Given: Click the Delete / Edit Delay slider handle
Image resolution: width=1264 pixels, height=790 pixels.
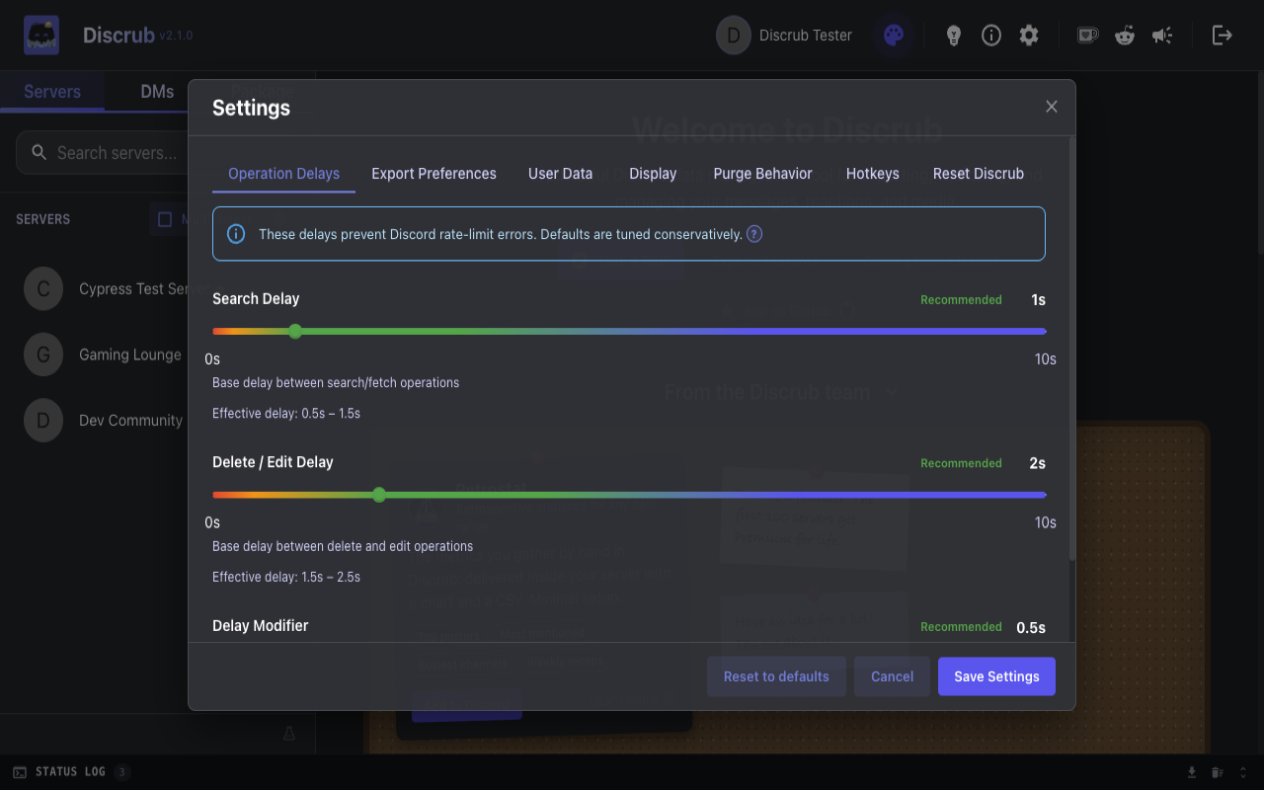Looking at the screenshot, I should [x=379, y=495].
